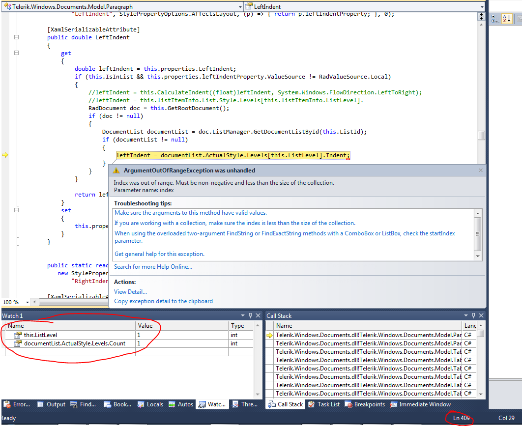
Task: Close the Call Stack panel
Action: click(x=481, y=315)
